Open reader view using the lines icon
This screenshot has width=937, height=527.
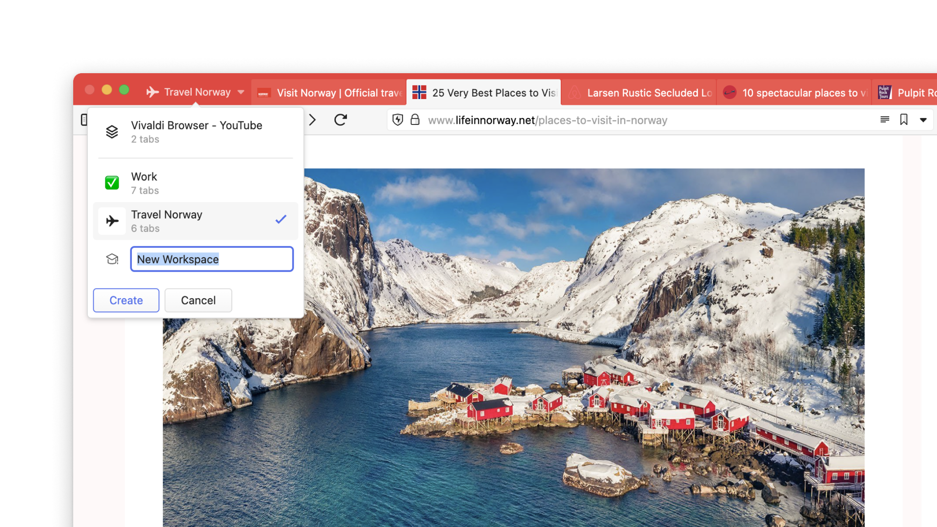885,120
